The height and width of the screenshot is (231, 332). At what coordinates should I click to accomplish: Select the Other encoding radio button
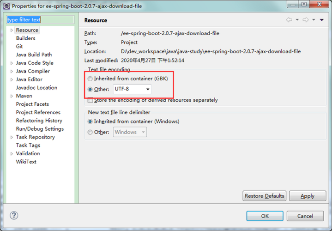[x=90, y=90]
